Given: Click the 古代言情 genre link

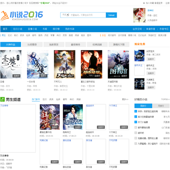Looking at the screenshot, I should (x=122, y=35).
